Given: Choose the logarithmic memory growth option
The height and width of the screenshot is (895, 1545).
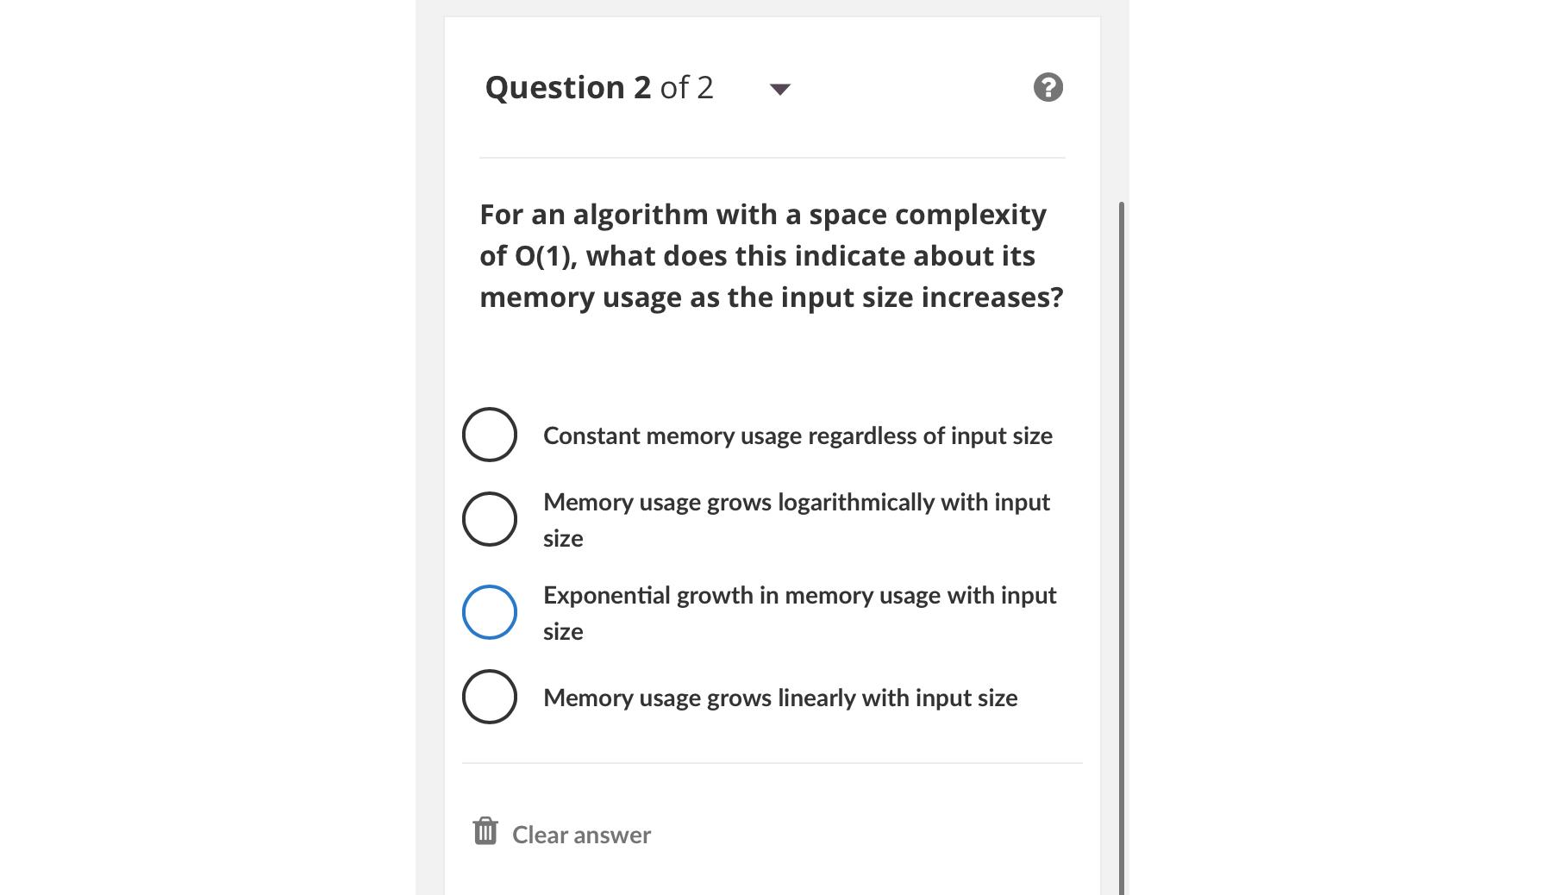Looking at the screenshot, I should 489,518.
